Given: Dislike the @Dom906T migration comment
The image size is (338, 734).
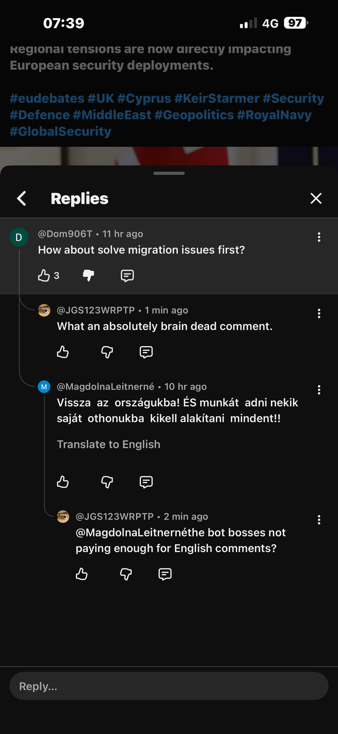Looking at the screenshot, I should coord(88,276).
